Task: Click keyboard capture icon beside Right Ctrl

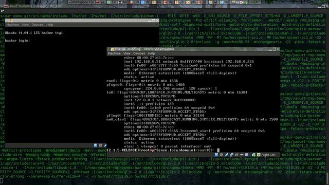Action: click(x=259, y=155)
